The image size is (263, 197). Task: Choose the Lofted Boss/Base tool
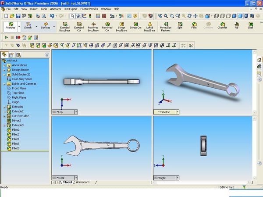(x=149, y=27)
